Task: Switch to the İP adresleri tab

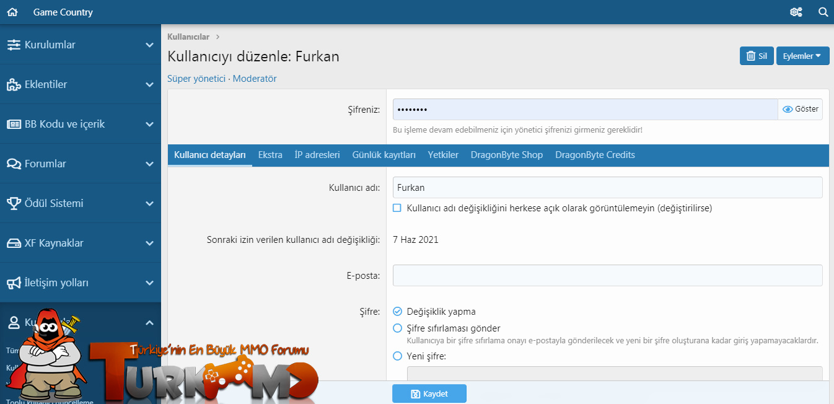Action: pos(317,155)
